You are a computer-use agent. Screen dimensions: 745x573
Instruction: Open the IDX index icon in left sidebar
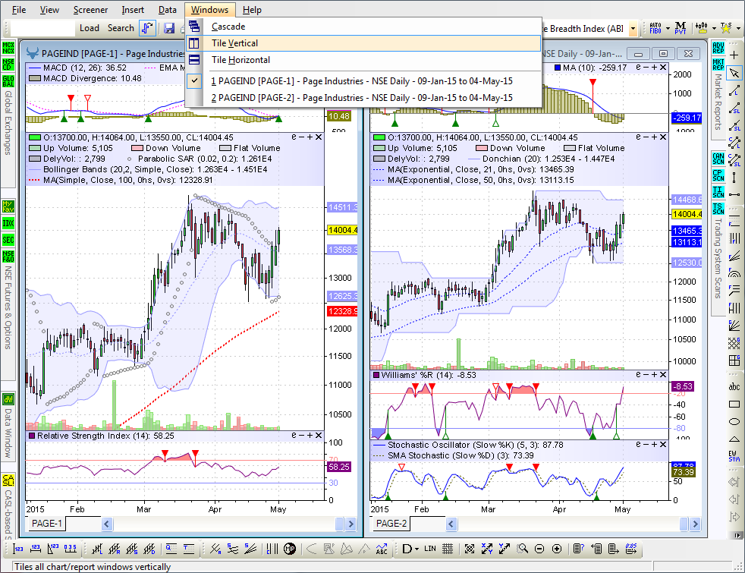point(8,223)
